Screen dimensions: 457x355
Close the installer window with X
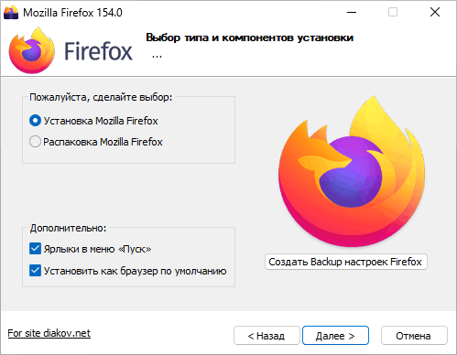pos(435,13)
